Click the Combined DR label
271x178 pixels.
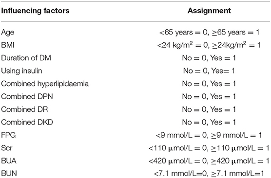24,109
